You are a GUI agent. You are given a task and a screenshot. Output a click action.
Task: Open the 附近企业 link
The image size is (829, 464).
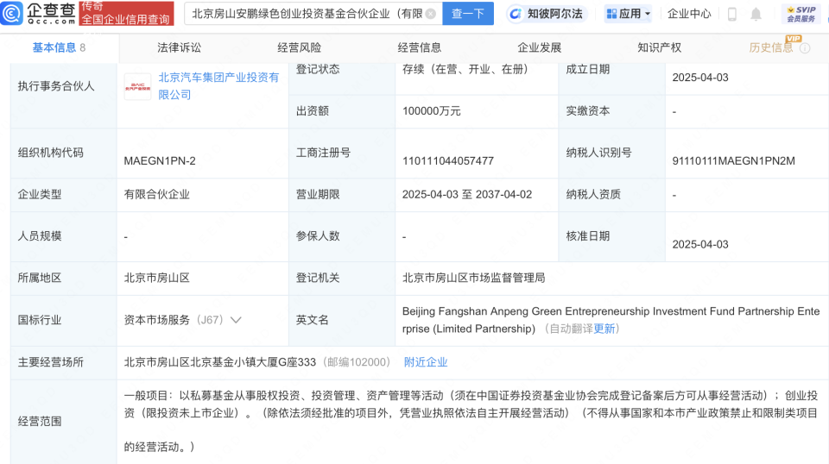click(426, 362)
